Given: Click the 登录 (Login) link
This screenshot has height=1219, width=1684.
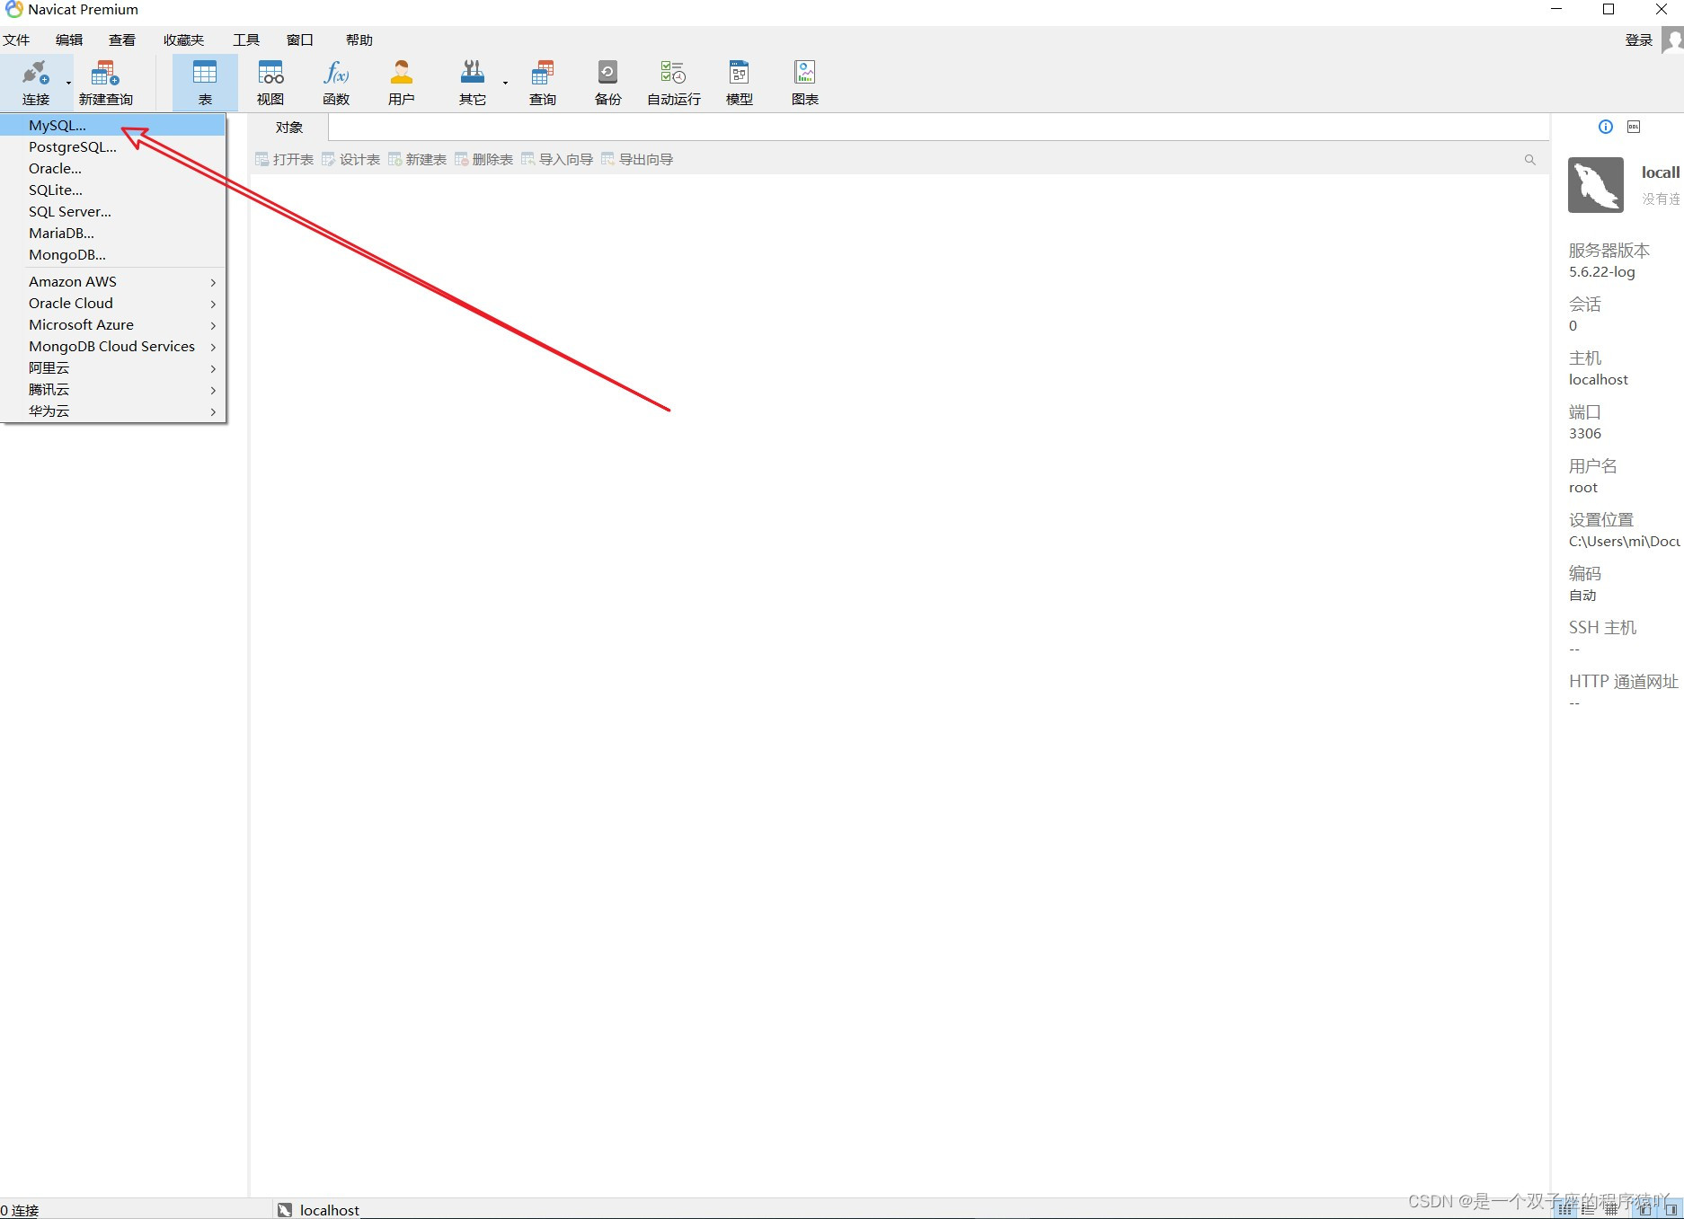Looking at the screenshot, I should 1639,40.
